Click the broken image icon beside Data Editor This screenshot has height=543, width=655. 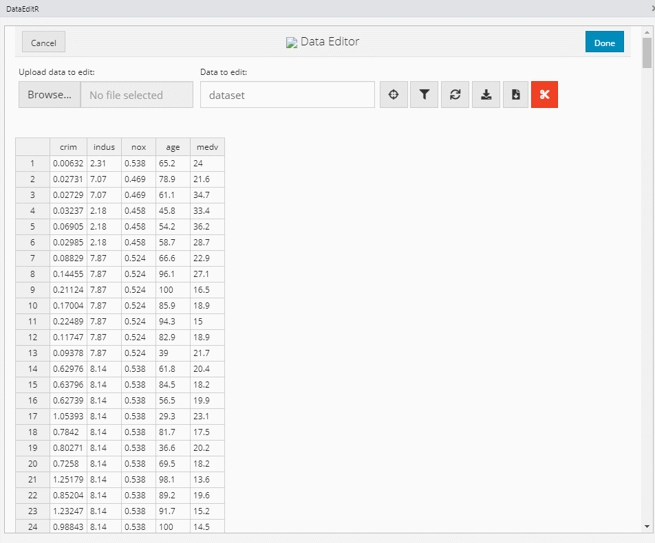click(292, 43)
